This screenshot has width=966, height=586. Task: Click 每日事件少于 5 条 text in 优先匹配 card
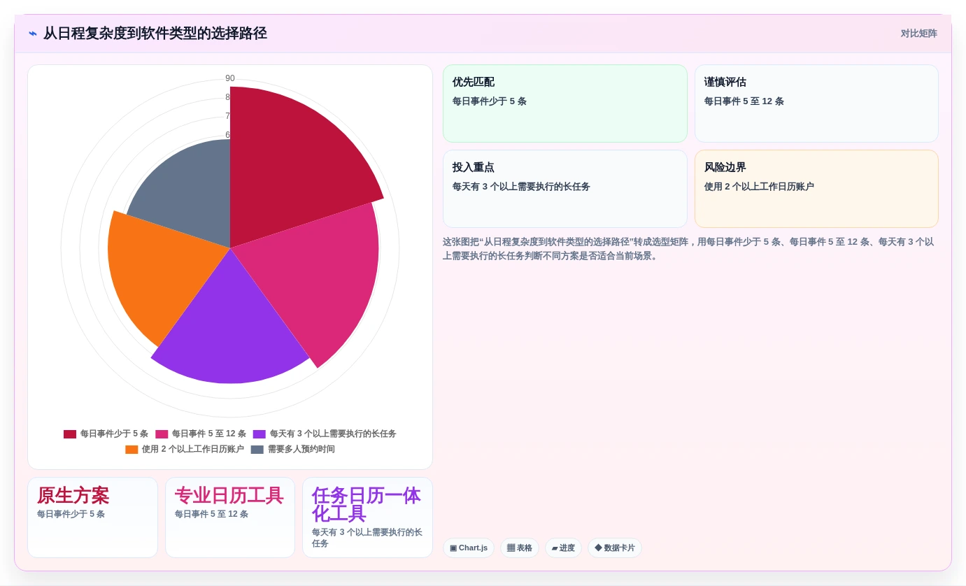click(490, 101)
